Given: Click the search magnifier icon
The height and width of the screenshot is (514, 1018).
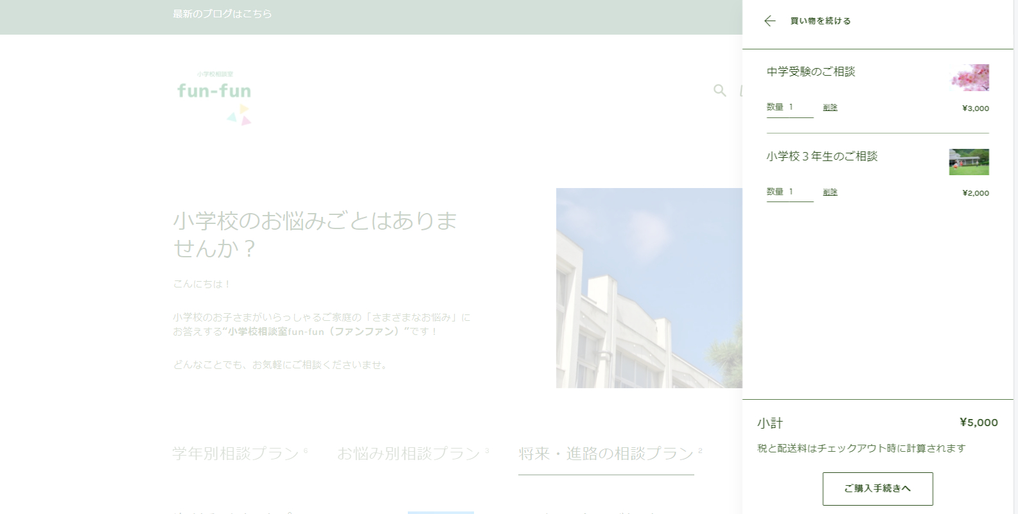Looking at the screenshot, I should click(x=719, y=91).
